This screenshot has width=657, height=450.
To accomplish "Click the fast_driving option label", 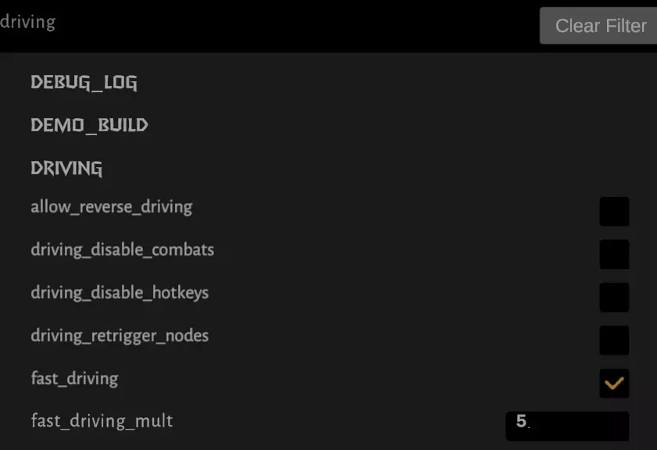I will click(74, 379).
